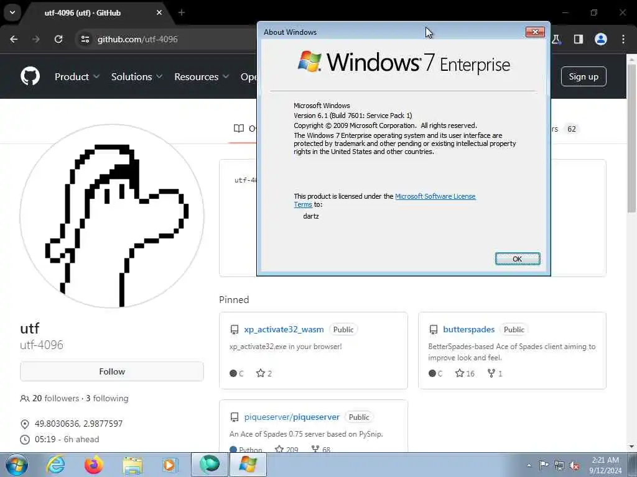Expand the Product menu on GitHub

pyautogui.click(x=77, y=76)
